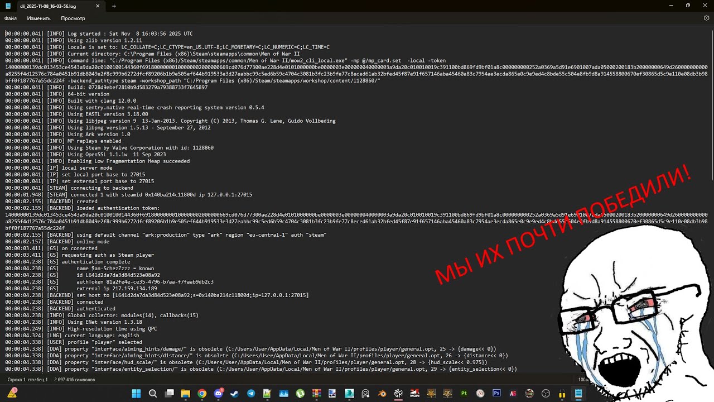Open the Изменить menu
The image size is (714, 402).
click(38, 18)
